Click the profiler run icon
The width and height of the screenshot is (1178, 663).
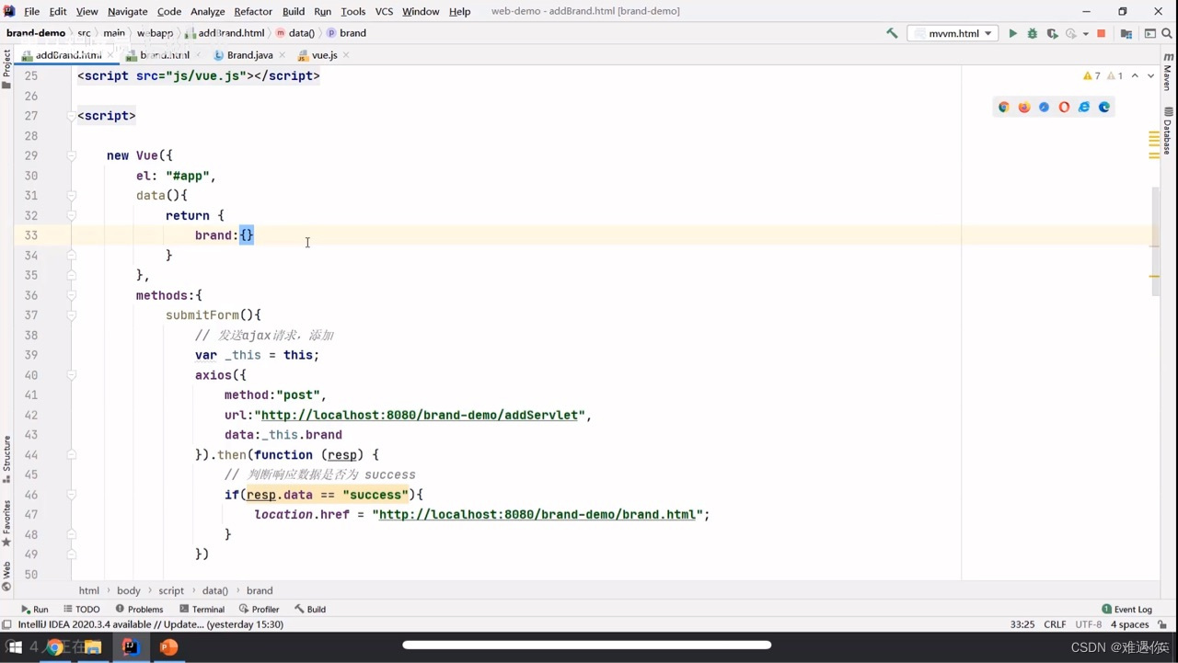click(x=1070, y=33)
